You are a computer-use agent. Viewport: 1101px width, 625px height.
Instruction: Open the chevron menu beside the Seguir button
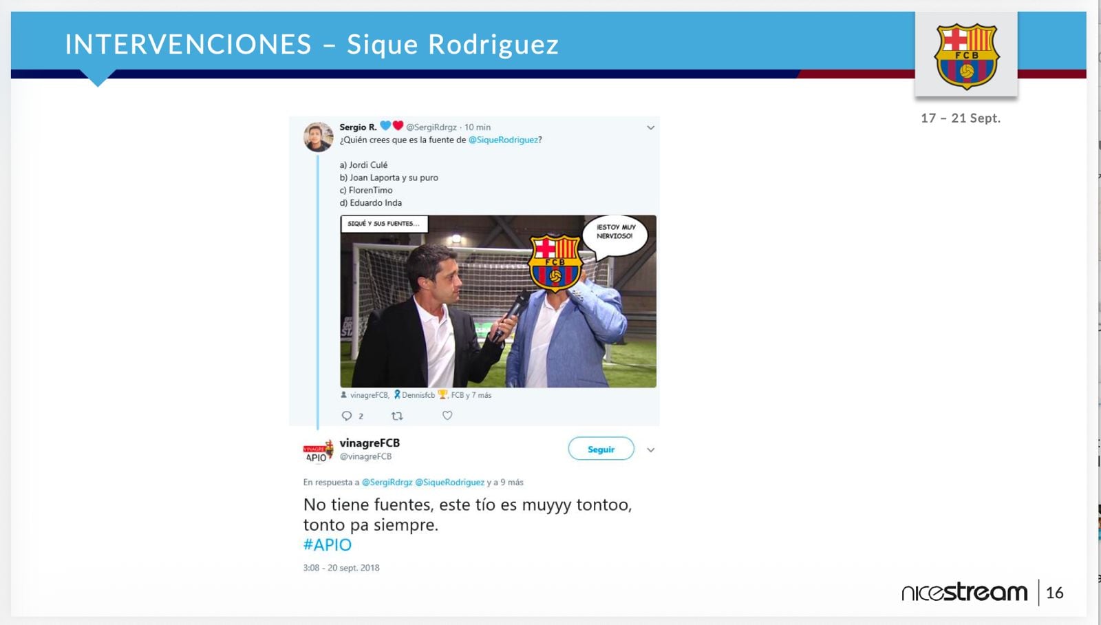point(650,450)
